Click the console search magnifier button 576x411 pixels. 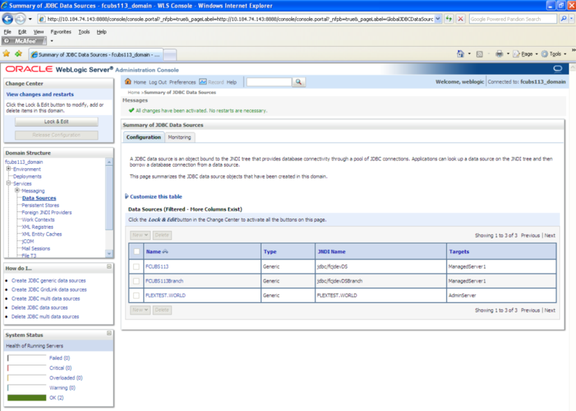pos(298,82)
